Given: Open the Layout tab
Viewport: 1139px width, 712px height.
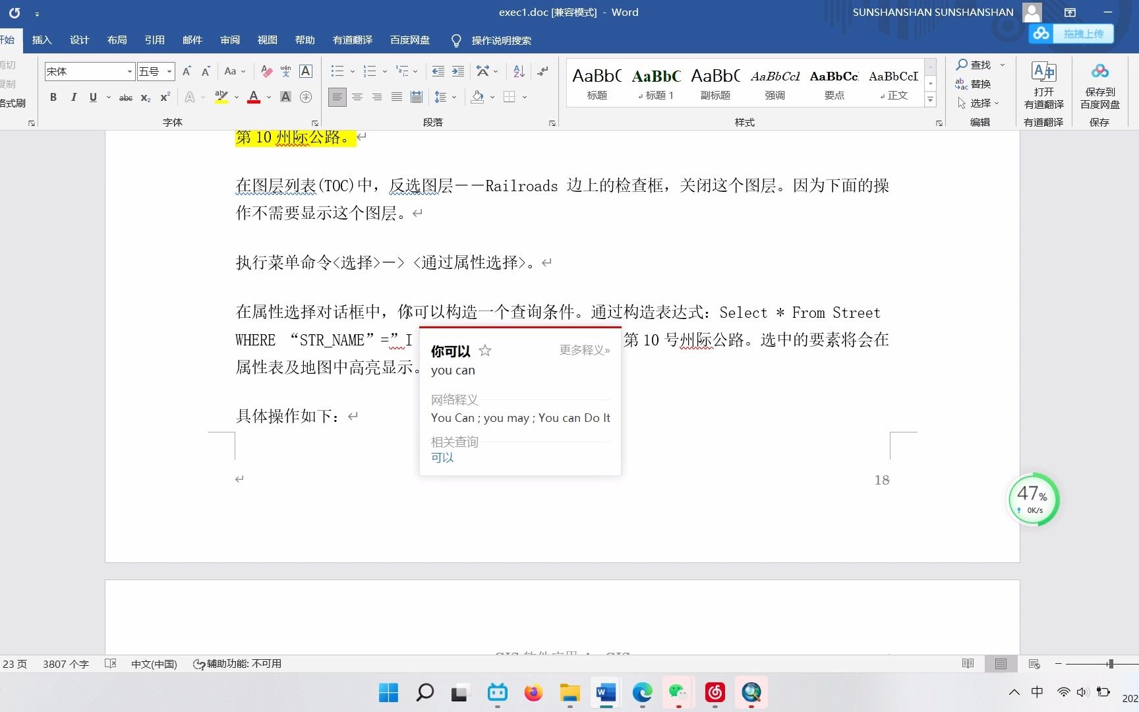Looking at the screenshot, I should pos(117,40).
